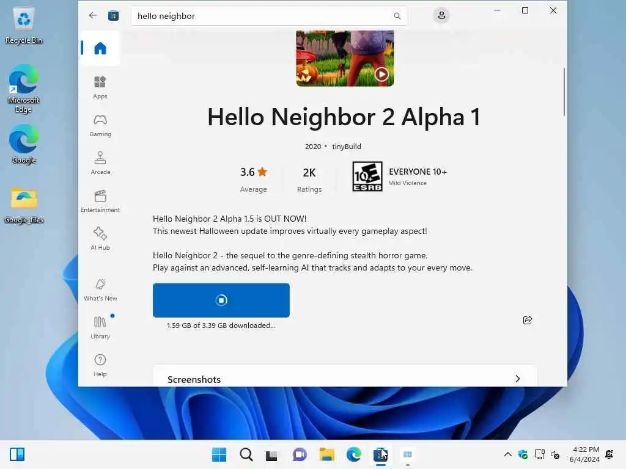Maximize the Microsoft Store window
The image size is (626, 469).
(x=525, y=10)
